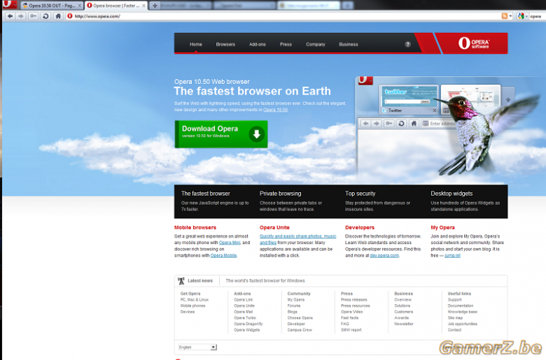Open the Private browsing feature panel
546x360 pixels.
click(290, 201)
